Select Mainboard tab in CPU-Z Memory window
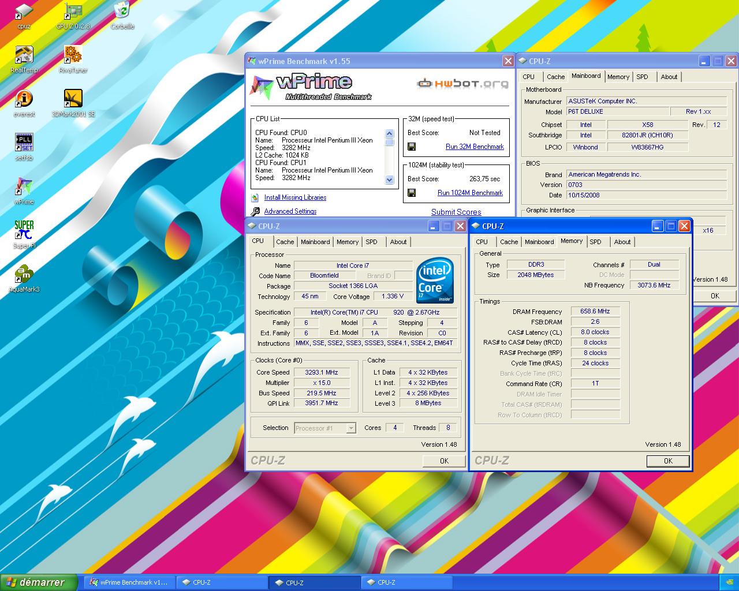This screenshot has width=739, height=591. coord(539,242)
